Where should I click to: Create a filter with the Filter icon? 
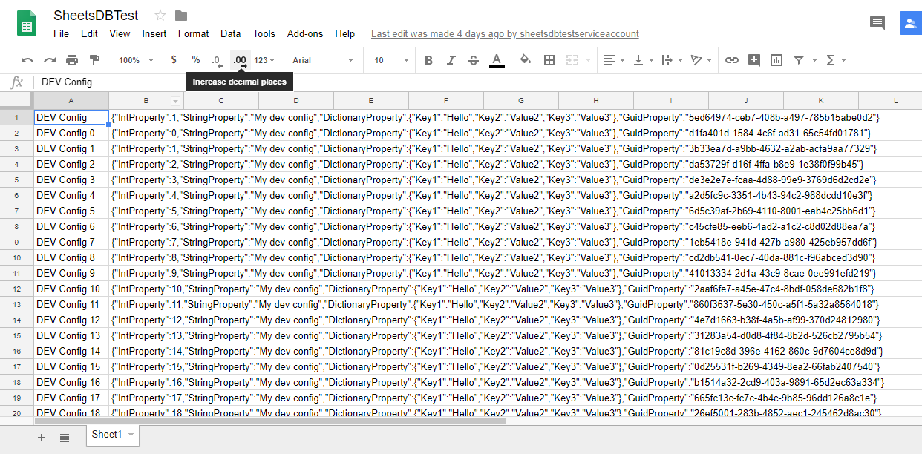[799, 60]
